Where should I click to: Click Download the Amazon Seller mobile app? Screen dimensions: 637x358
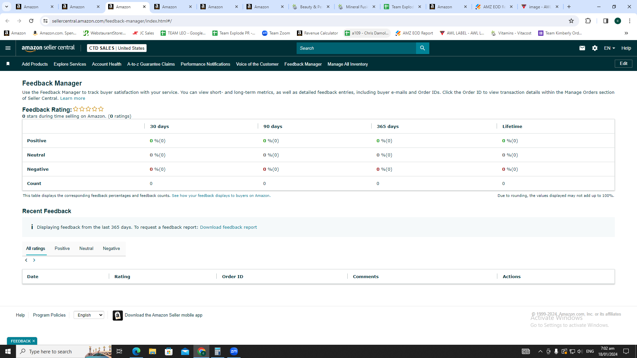pyautogui.click(x=164, y=315)
